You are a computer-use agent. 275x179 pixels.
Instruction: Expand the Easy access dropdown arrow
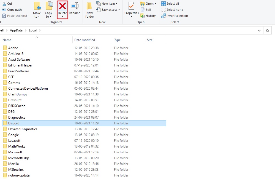(x=119, y=10)
